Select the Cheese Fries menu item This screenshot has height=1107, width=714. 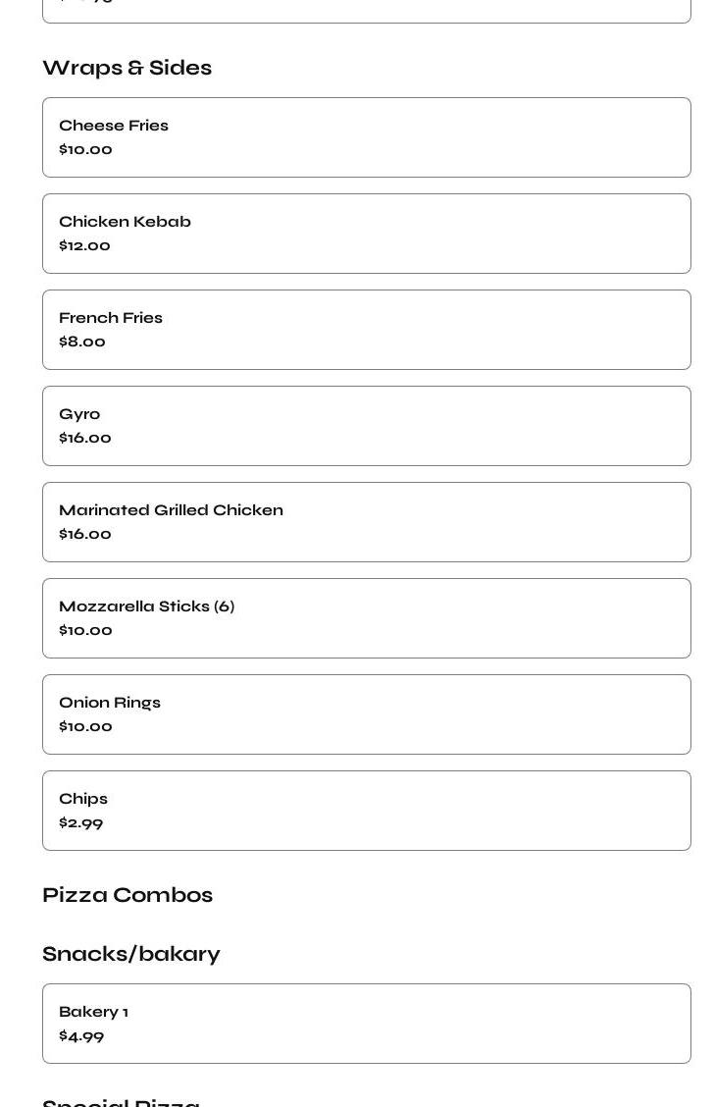tap(366, 137)
